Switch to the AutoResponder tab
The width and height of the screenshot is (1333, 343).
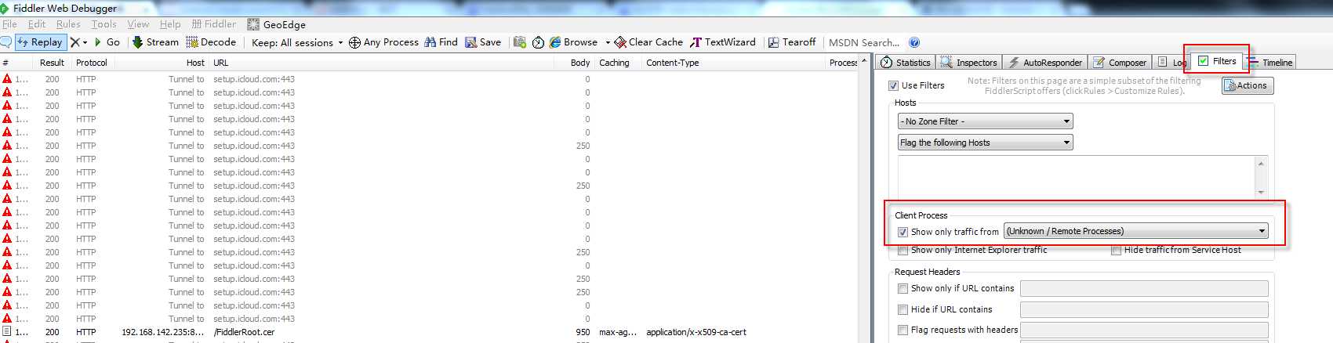pos(1045,63)
